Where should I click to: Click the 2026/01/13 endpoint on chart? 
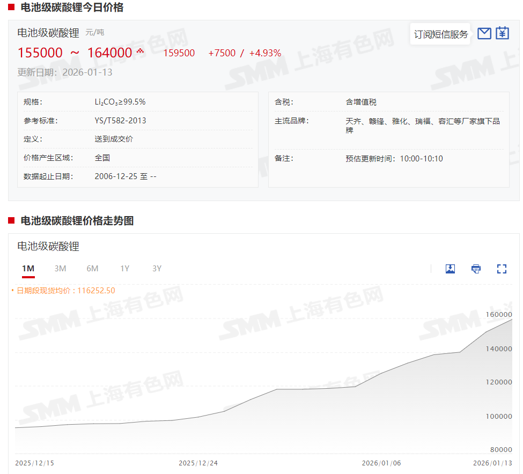[x=512, y=320]
